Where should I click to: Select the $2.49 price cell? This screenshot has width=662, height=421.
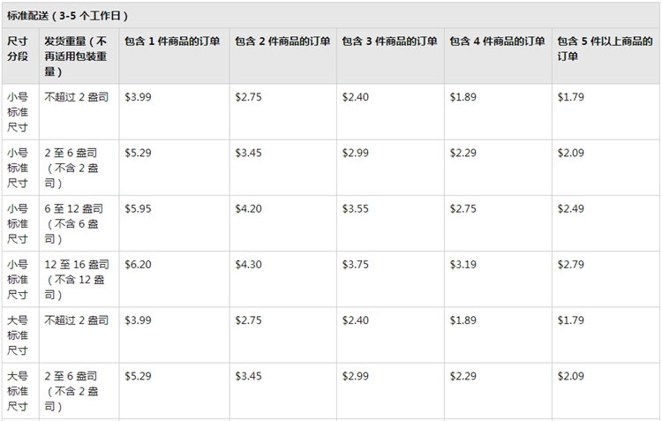pos(570,209)
